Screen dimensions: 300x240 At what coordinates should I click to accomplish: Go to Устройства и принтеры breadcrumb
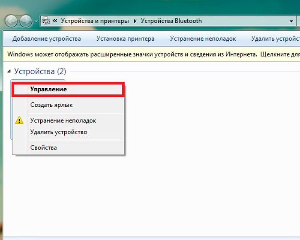click(x=95, y=21)
